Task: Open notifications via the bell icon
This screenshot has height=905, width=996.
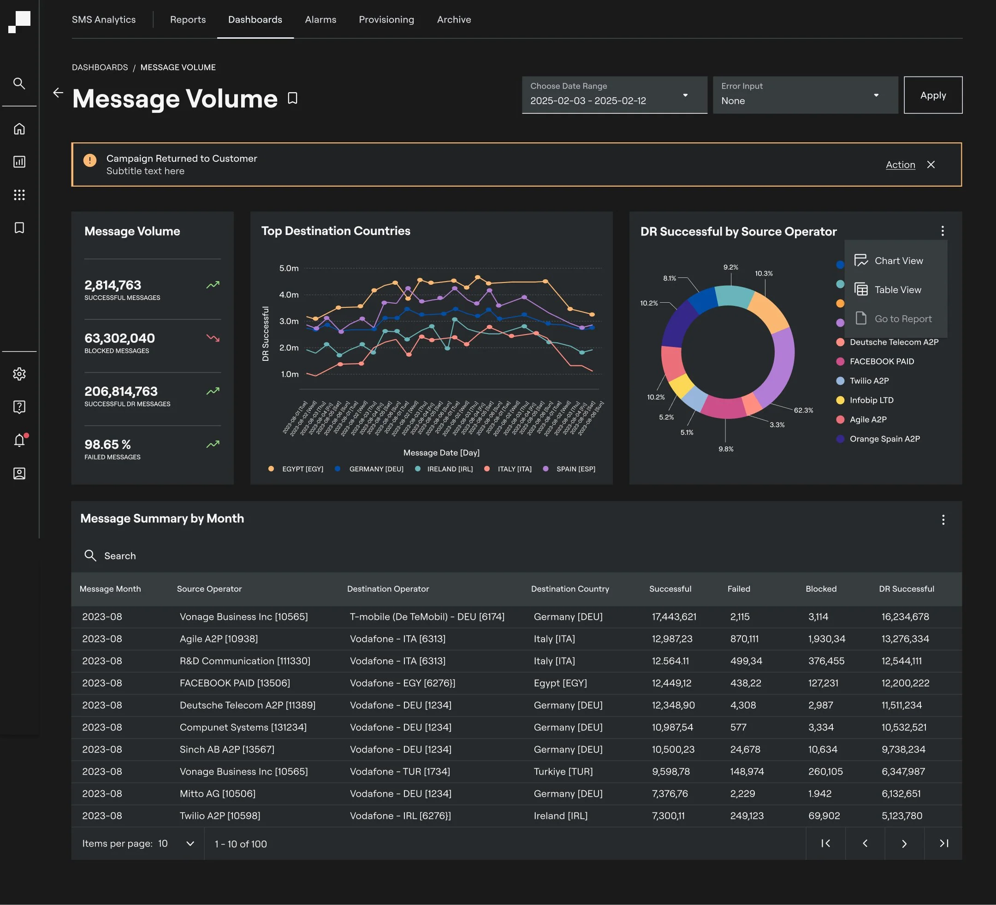Action: pyautogui.click(x=19, y=440)
